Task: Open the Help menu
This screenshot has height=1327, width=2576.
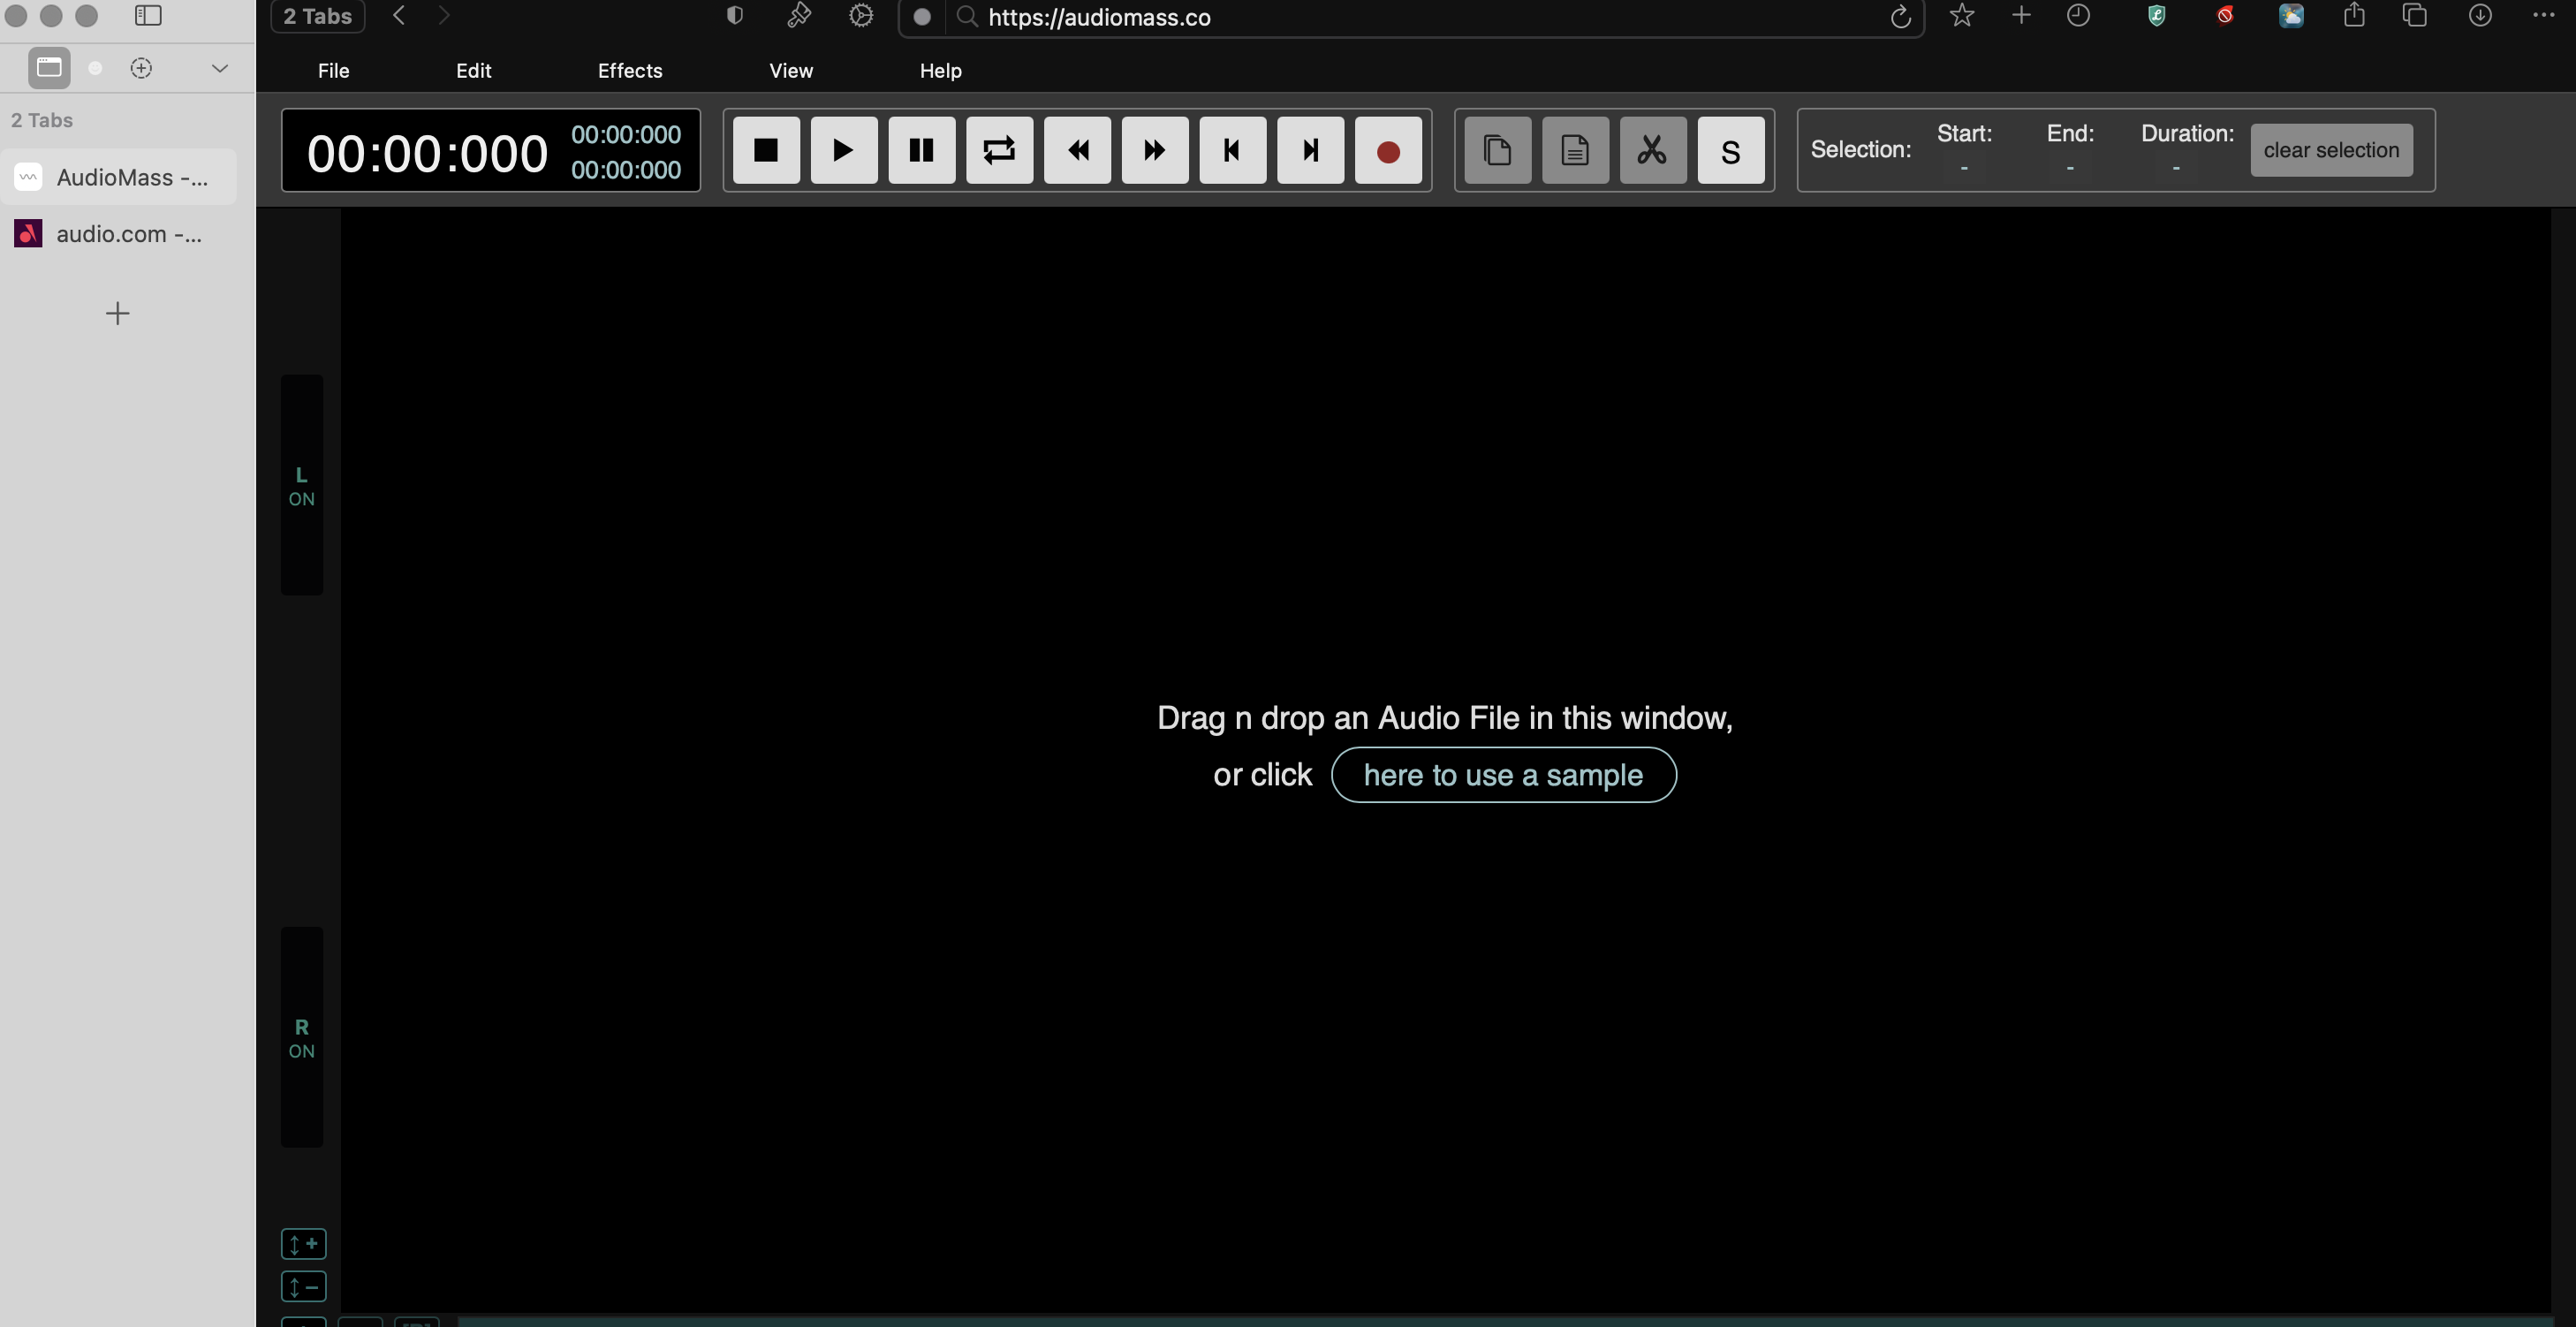Action: 940,71
